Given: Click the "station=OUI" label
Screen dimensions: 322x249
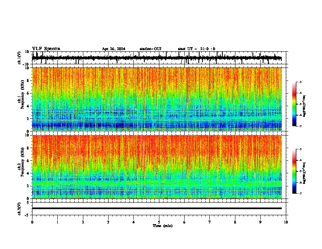Looking at the screenshot, I should pyautogui.click(x=150, y=49).
